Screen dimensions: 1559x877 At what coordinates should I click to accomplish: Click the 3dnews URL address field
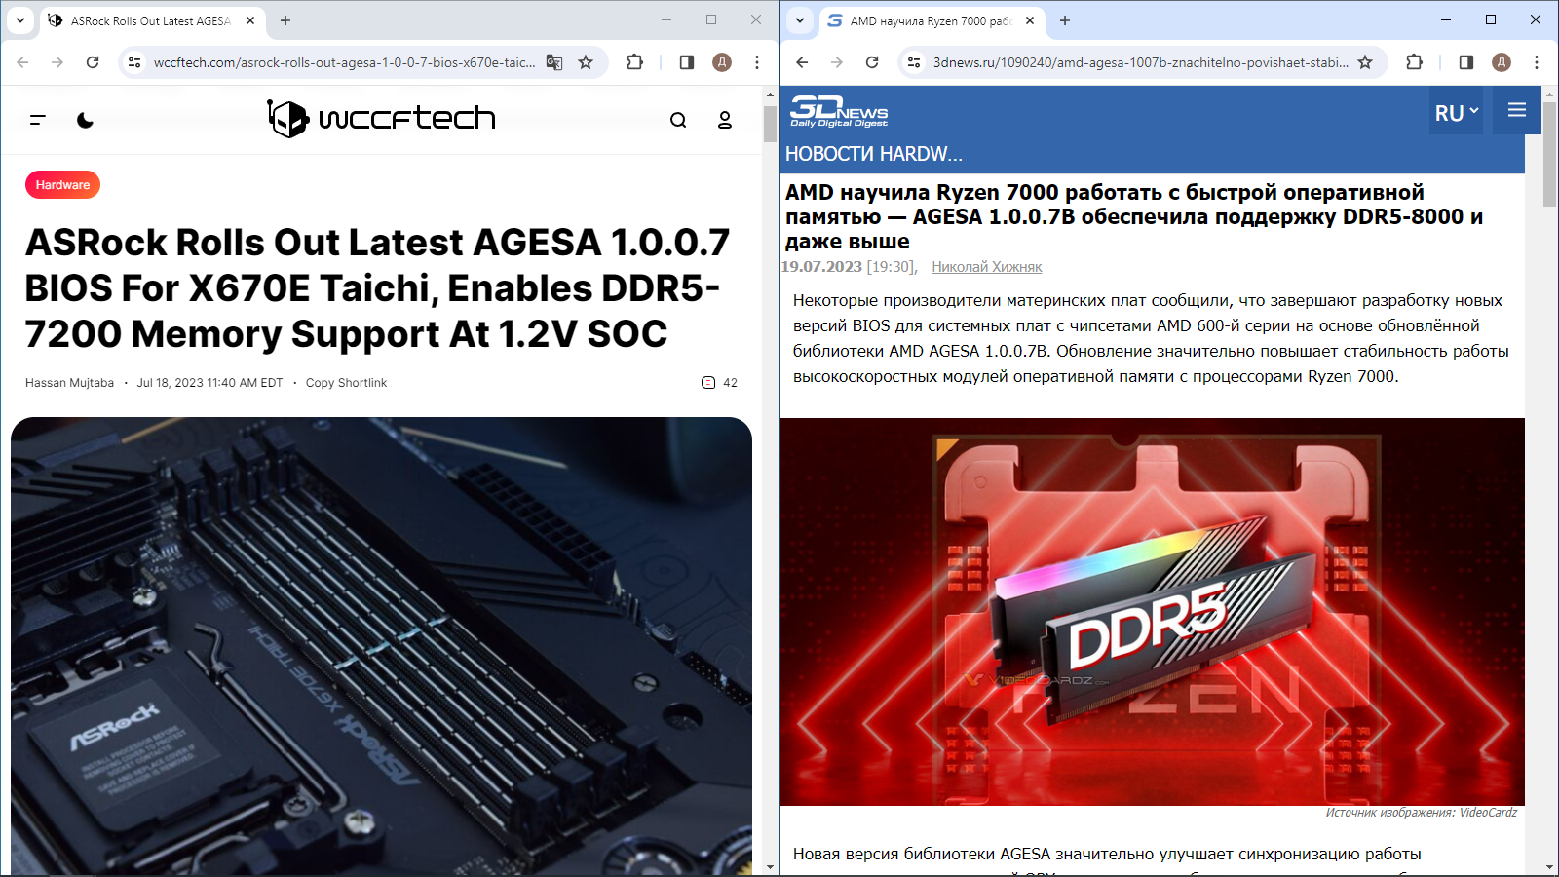[1140, 62]
